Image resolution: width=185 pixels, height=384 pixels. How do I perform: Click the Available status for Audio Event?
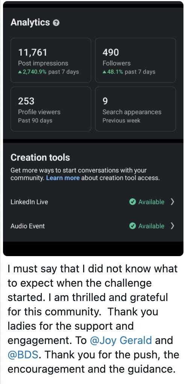[151, 226]
